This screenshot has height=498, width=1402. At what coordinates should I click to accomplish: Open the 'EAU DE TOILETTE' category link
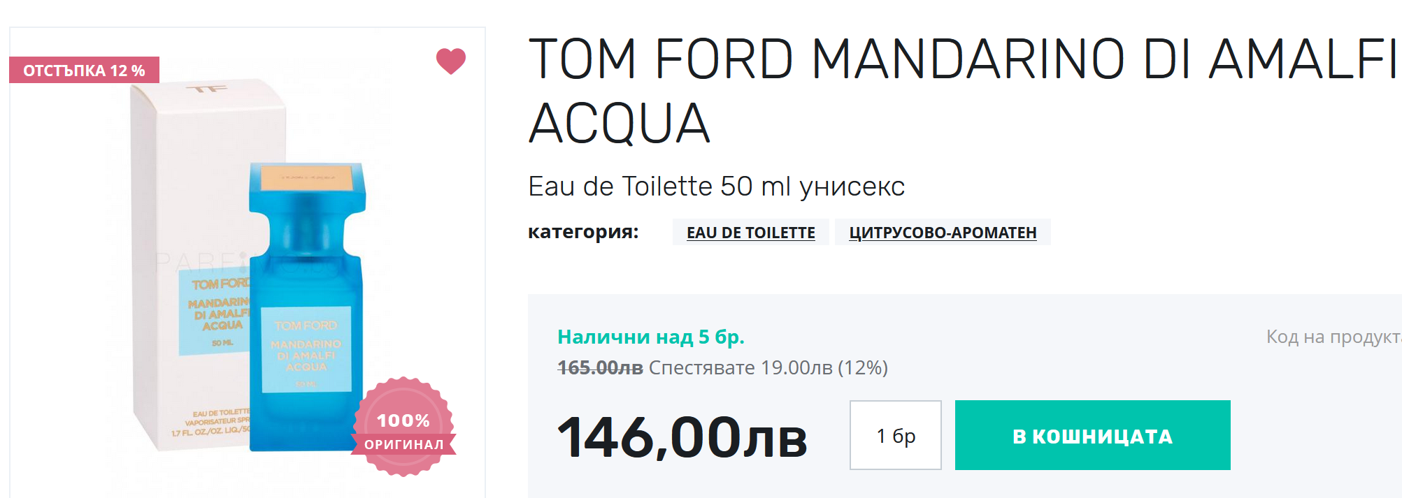pyautogui.click(x=750, y=233)
